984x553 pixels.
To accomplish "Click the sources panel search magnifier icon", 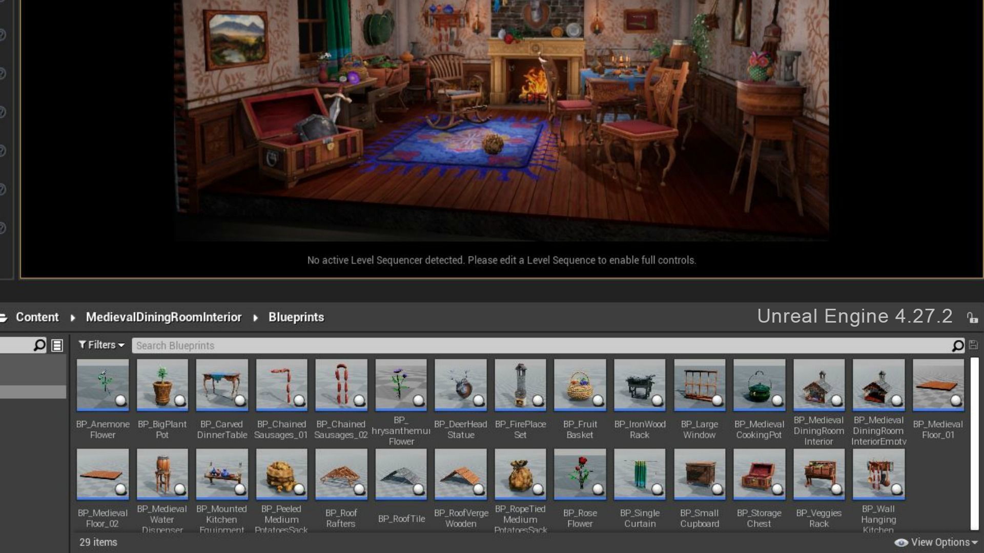I will tap(39, 346).
